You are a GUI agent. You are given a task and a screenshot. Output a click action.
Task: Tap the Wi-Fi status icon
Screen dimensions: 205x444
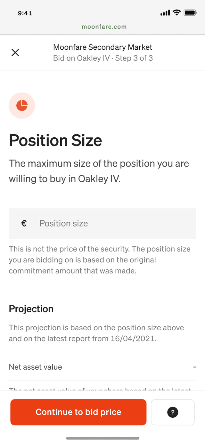point(176,13)
